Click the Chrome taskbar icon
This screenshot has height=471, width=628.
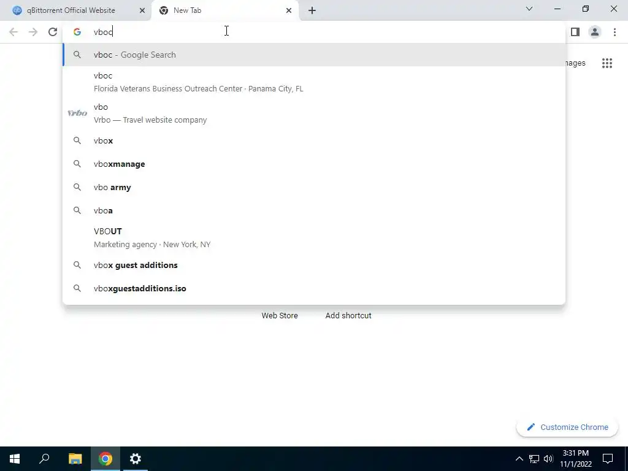tap(105, 459)
